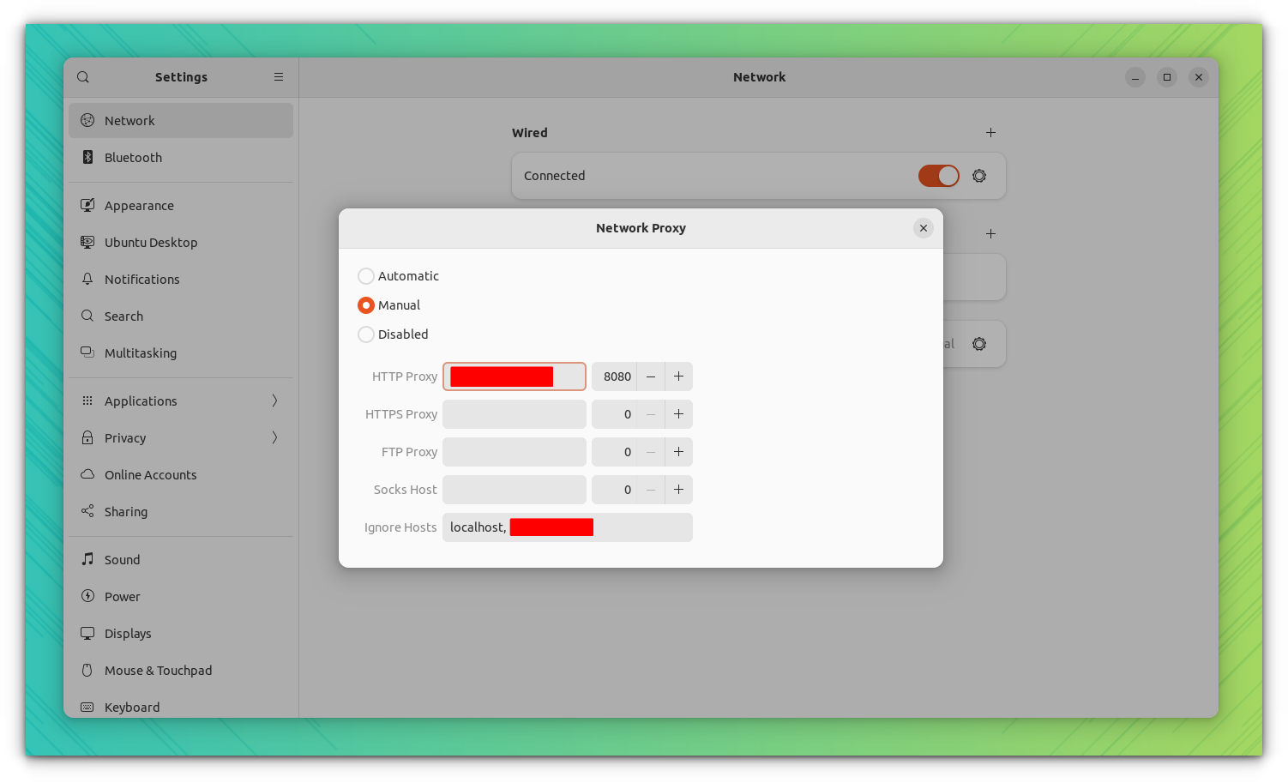Open the Sound settings icon in sidebar
Viewport: 1288px width, 783px height.
[x=87, y=559]
